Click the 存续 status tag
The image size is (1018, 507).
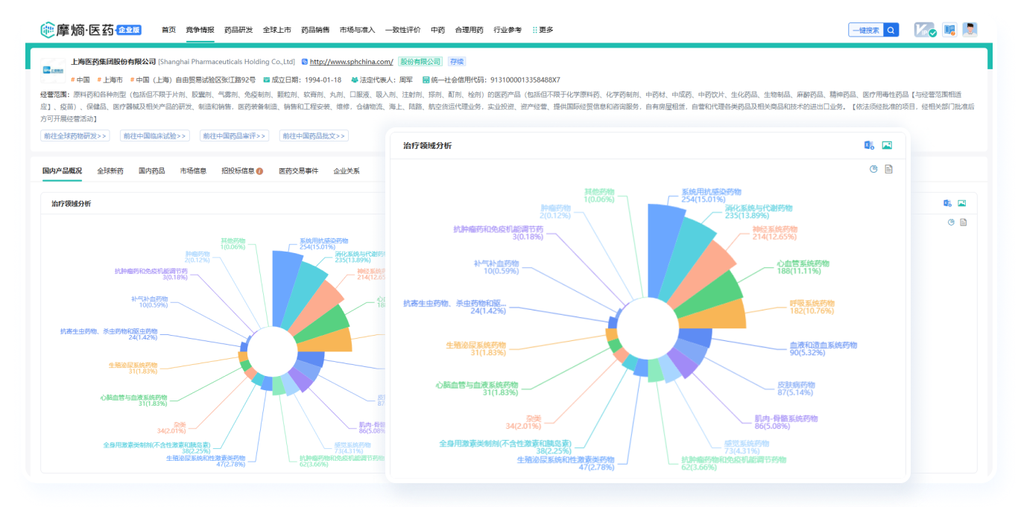pyautogui.click(x=456, y=62)
